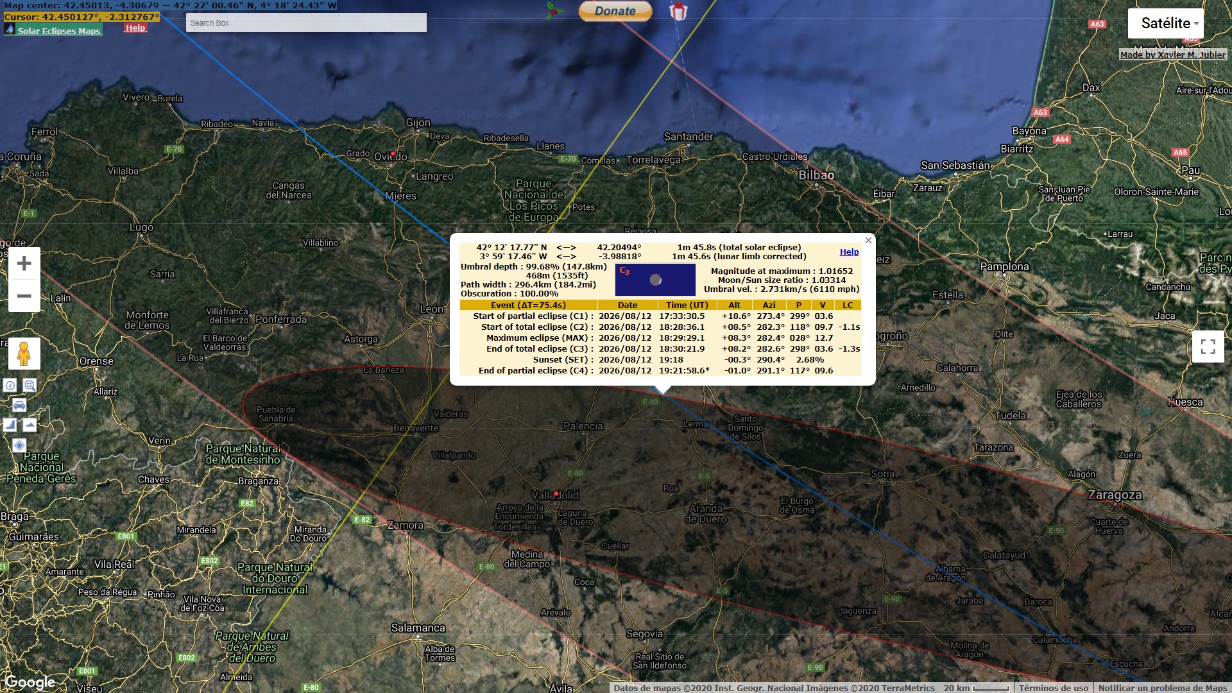The height and width of the screenshot is (693, 1232).
Task: Click the Alt column header
Action: (734, 305)
